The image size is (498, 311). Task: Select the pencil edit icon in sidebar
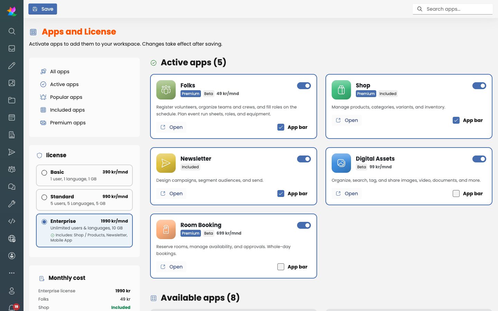coord(12,66)
